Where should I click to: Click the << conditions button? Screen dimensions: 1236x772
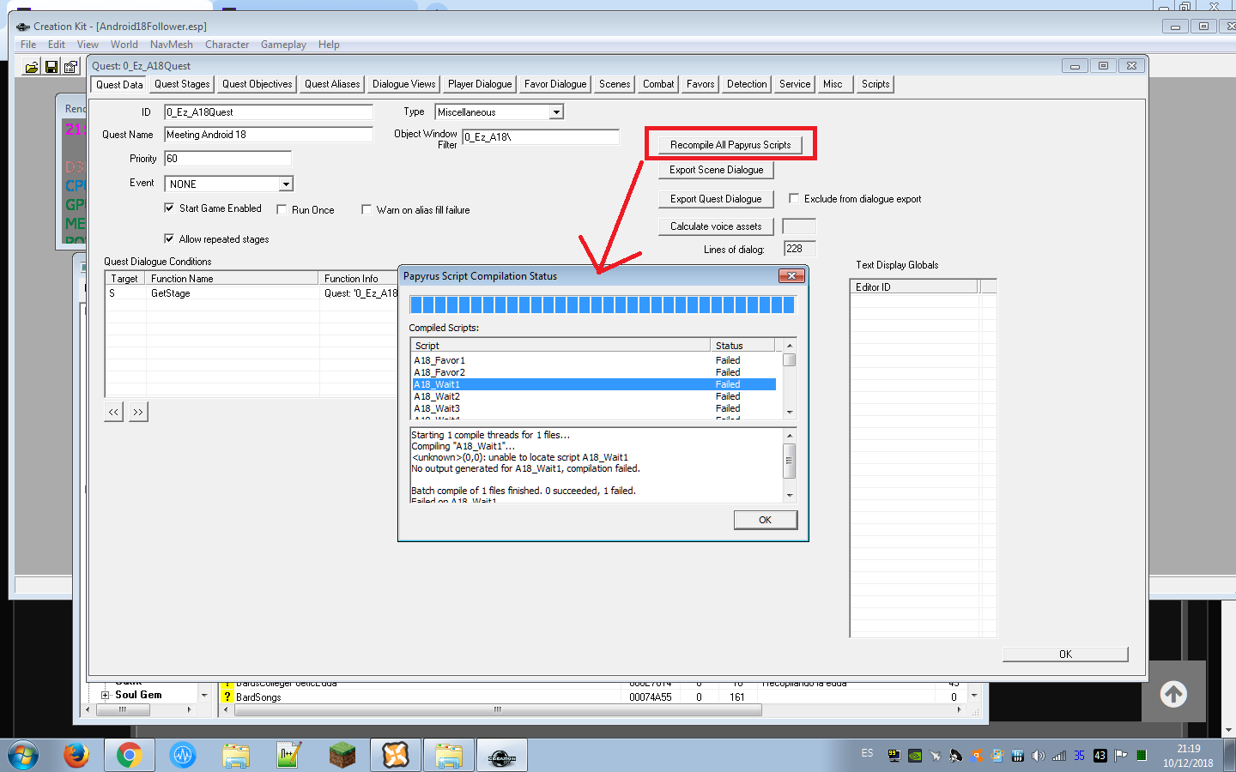point(113,412)
